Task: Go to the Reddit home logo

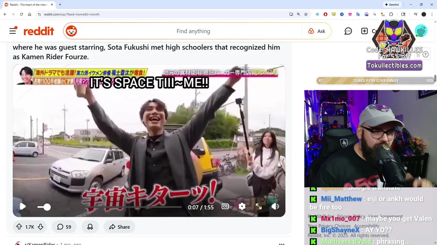Action: coord(39,31)
